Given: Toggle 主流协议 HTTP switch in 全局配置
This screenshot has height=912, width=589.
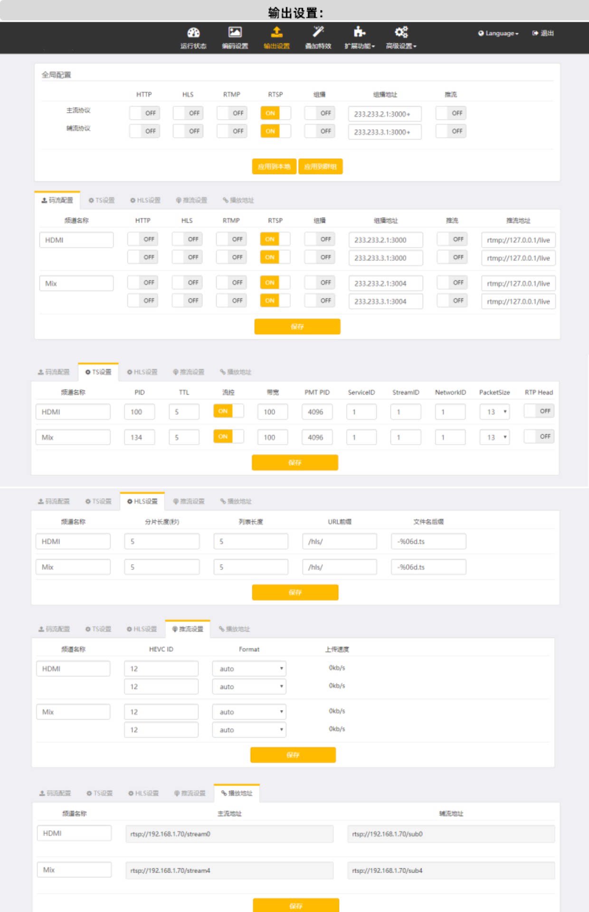Looking at the screenshot, I should click(x=144, y=113).
